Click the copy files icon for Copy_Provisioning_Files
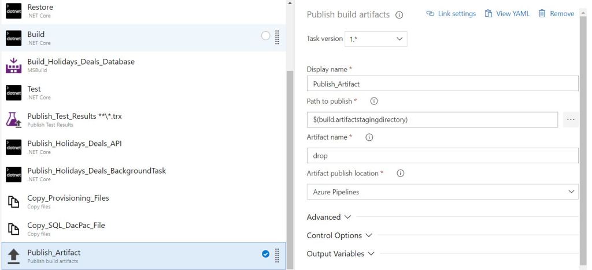Viewport: 592px width, 270px height. [14, 202]
